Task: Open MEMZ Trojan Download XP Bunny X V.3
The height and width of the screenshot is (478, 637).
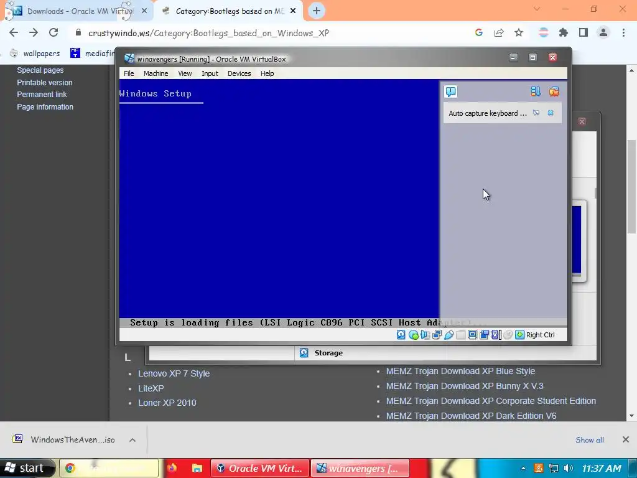Action: coord(464,386)
